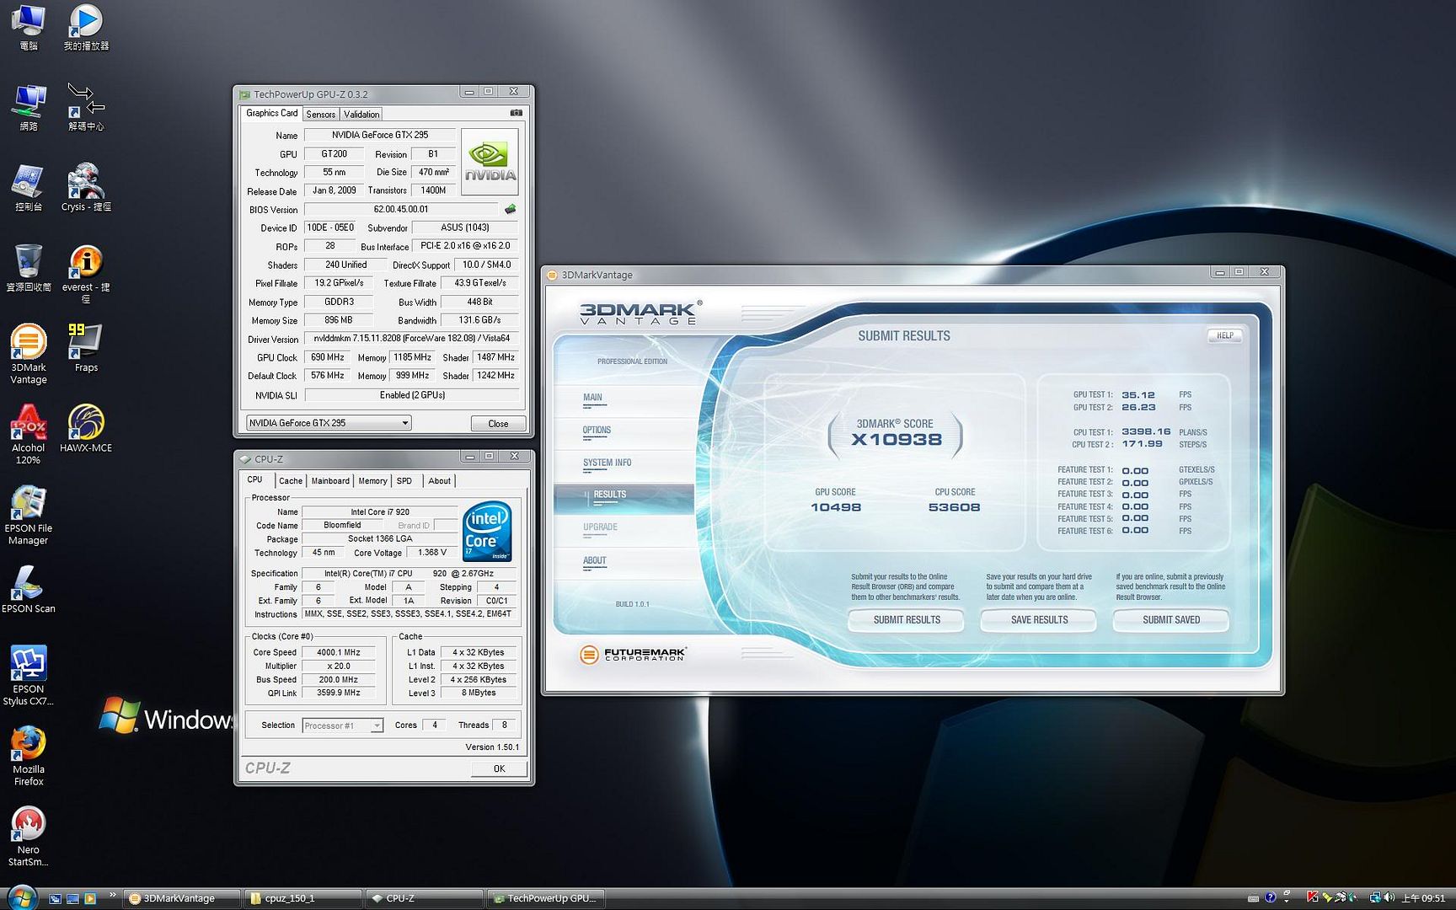Viewport: 1456px width, 910px height.
Task: Click the SUBMIT SAVED button
Action: [1171, 620]
